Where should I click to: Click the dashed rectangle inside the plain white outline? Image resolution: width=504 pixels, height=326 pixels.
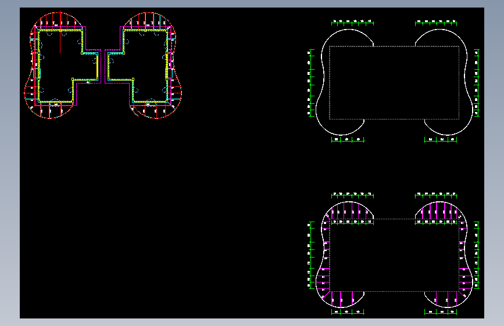tap(394, 83)
